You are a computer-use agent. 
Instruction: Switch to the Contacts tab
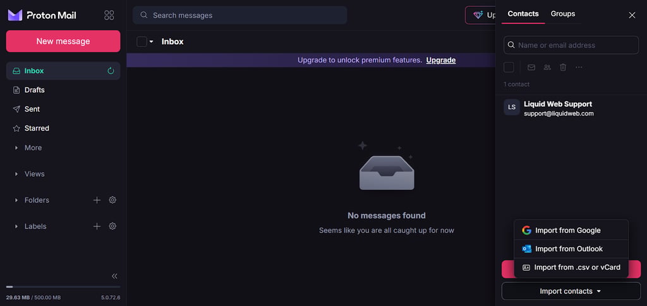[x=523, y=14]
